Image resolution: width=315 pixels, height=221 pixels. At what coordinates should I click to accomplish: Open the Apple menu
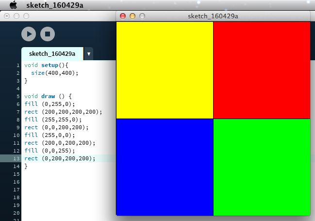tap(14, 5)
